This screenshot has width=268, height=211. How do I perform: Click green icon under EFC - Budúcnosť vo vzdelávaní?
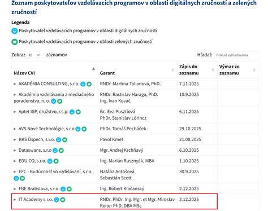22,178
